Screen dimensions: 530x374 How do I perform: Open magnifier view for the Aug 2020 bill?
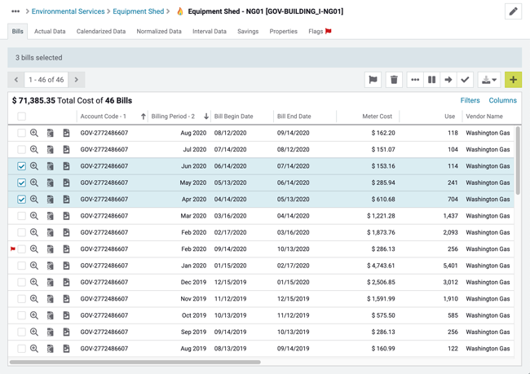pos(34,133)
